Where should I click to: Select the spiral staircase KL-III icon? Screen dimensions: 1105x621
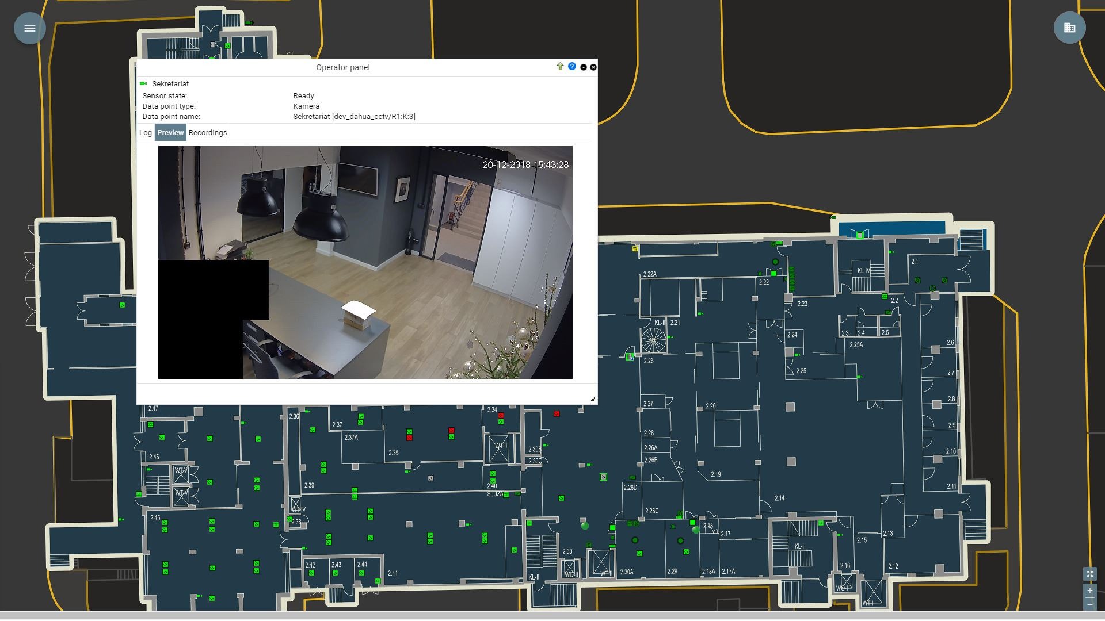click(653, 340)
